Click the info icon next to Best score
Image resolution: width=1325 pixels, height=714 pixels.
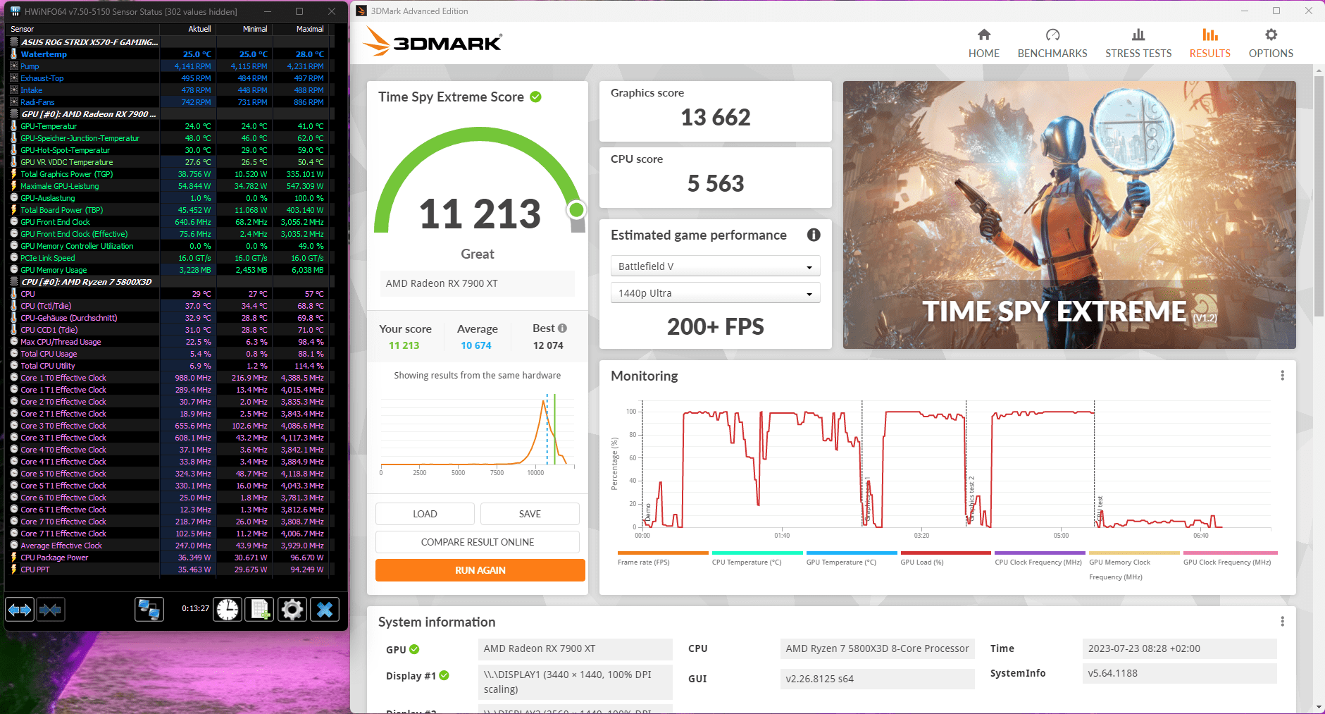[x=562, y=328]
